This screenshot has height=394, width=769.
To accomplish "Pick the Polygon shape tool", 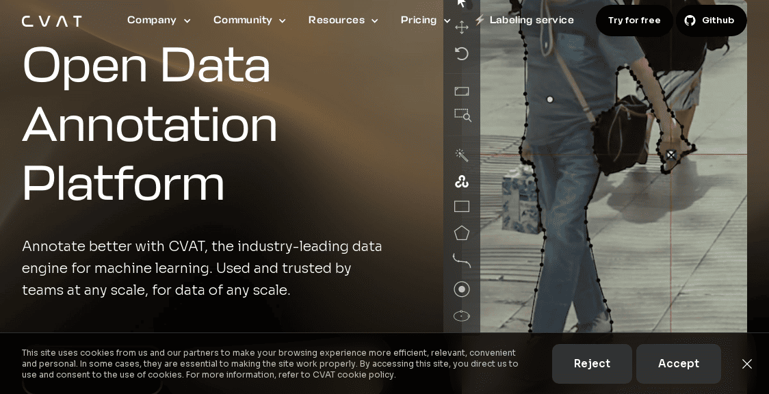I will 462,233.
